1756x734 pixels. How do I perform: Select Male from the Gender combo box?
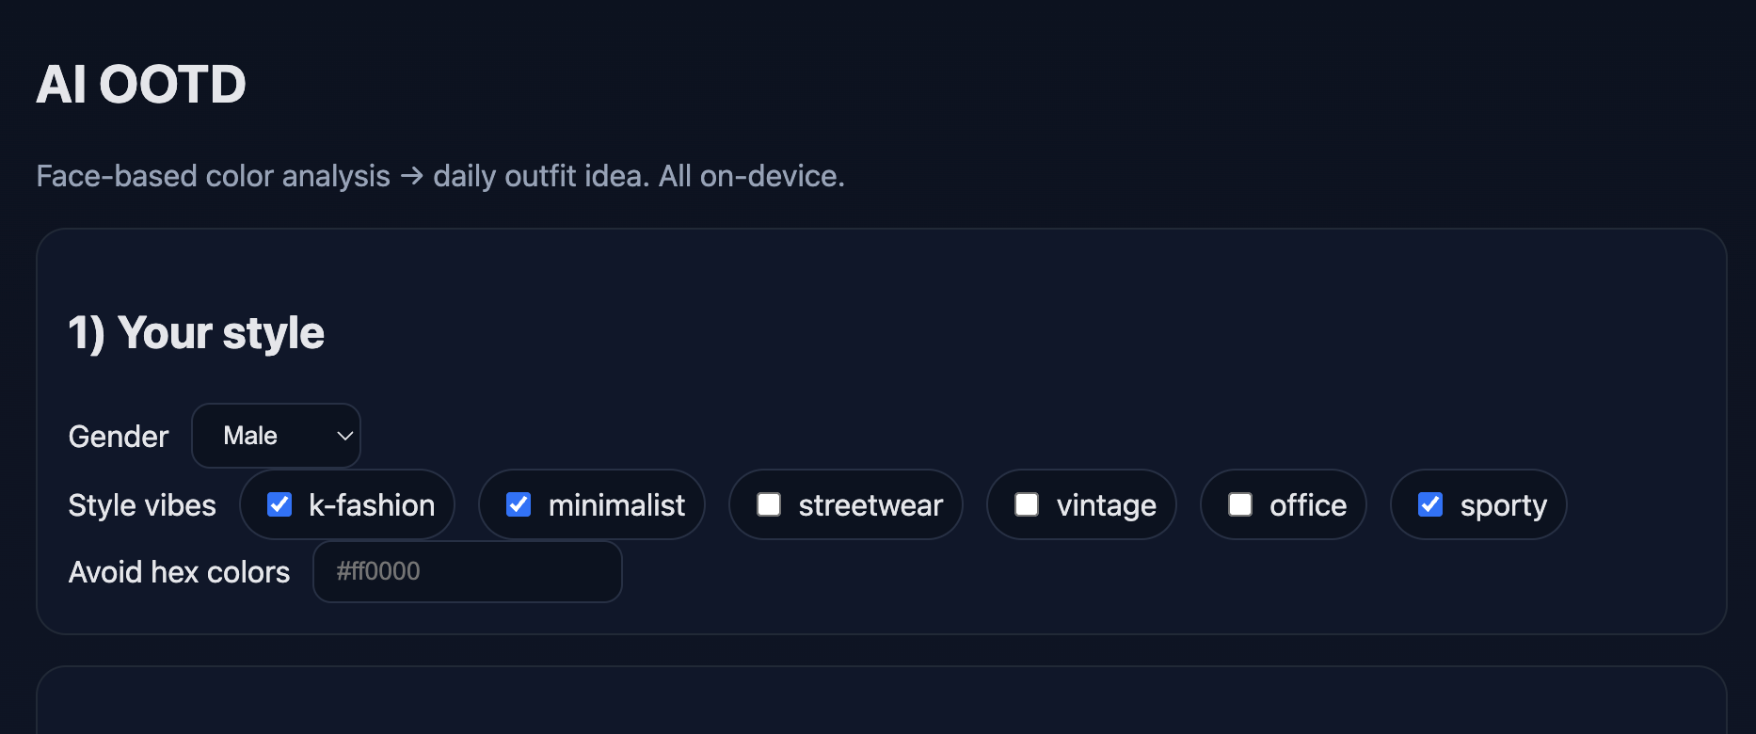(276, 435)
